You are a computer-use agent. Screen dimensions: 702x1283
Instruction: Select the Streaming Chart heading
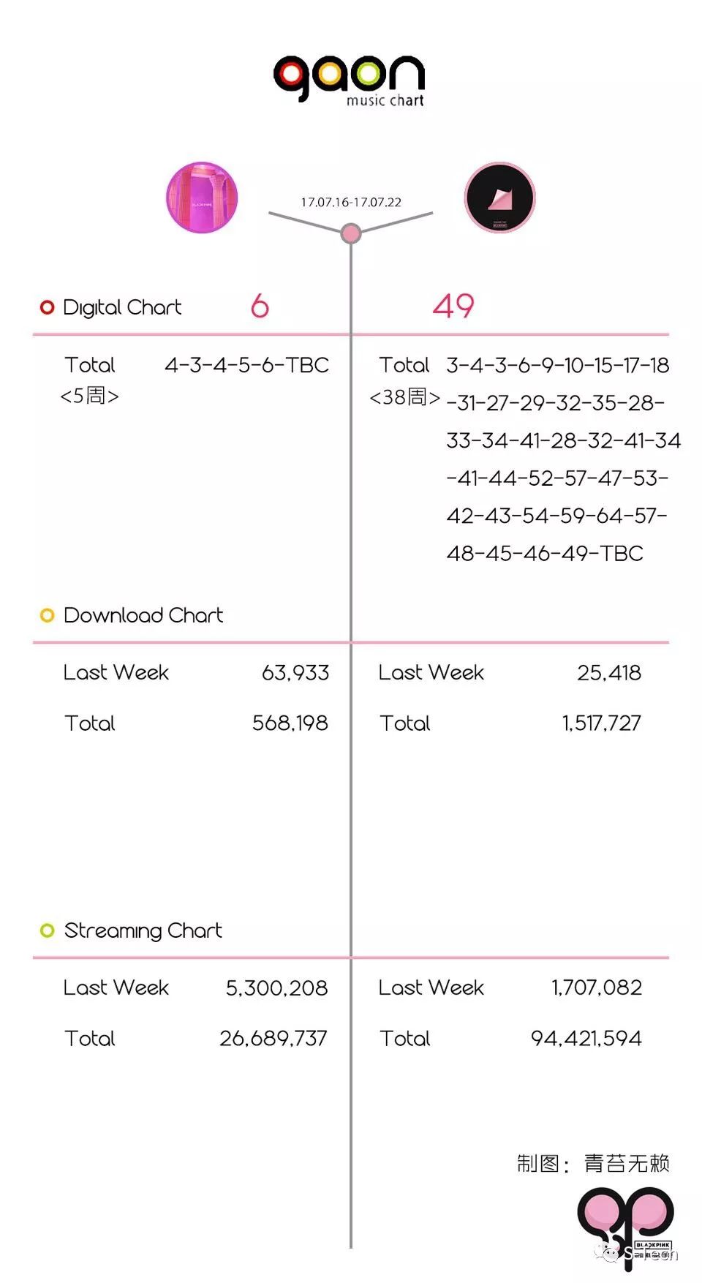(x=143, y=930)
